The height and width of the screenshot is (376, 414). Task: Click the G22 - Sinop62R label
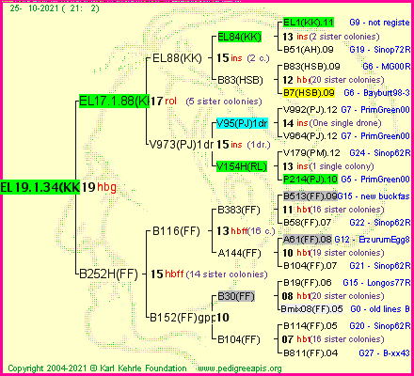click(x=380, y=223)
